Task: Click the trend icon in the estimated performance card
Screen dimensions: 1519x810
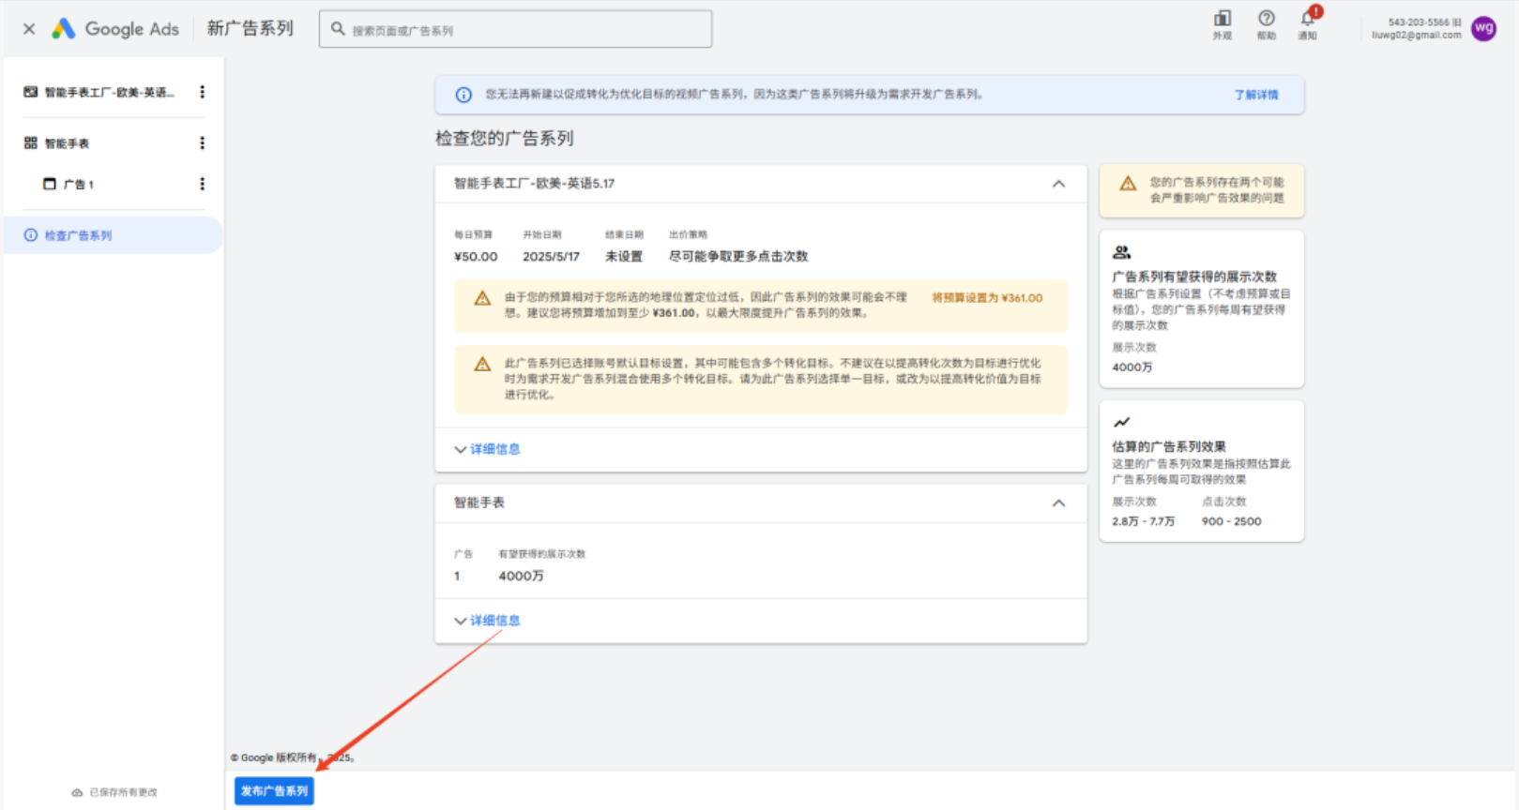Action: [1122, 422]
